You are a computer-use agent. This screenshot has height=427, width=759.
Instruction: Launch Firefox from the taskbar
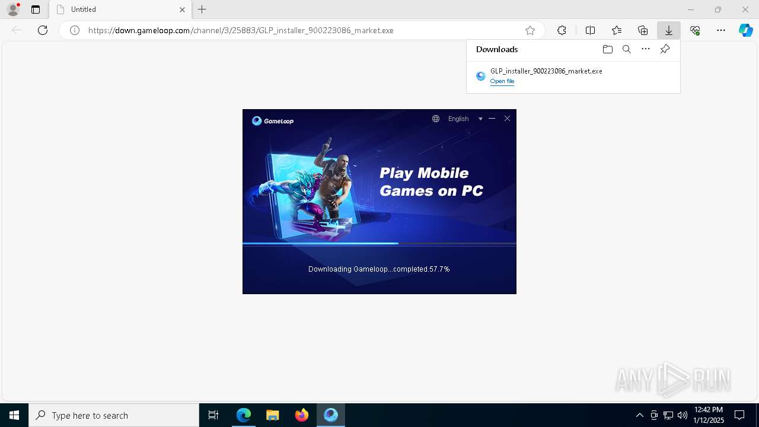[302, 415]
